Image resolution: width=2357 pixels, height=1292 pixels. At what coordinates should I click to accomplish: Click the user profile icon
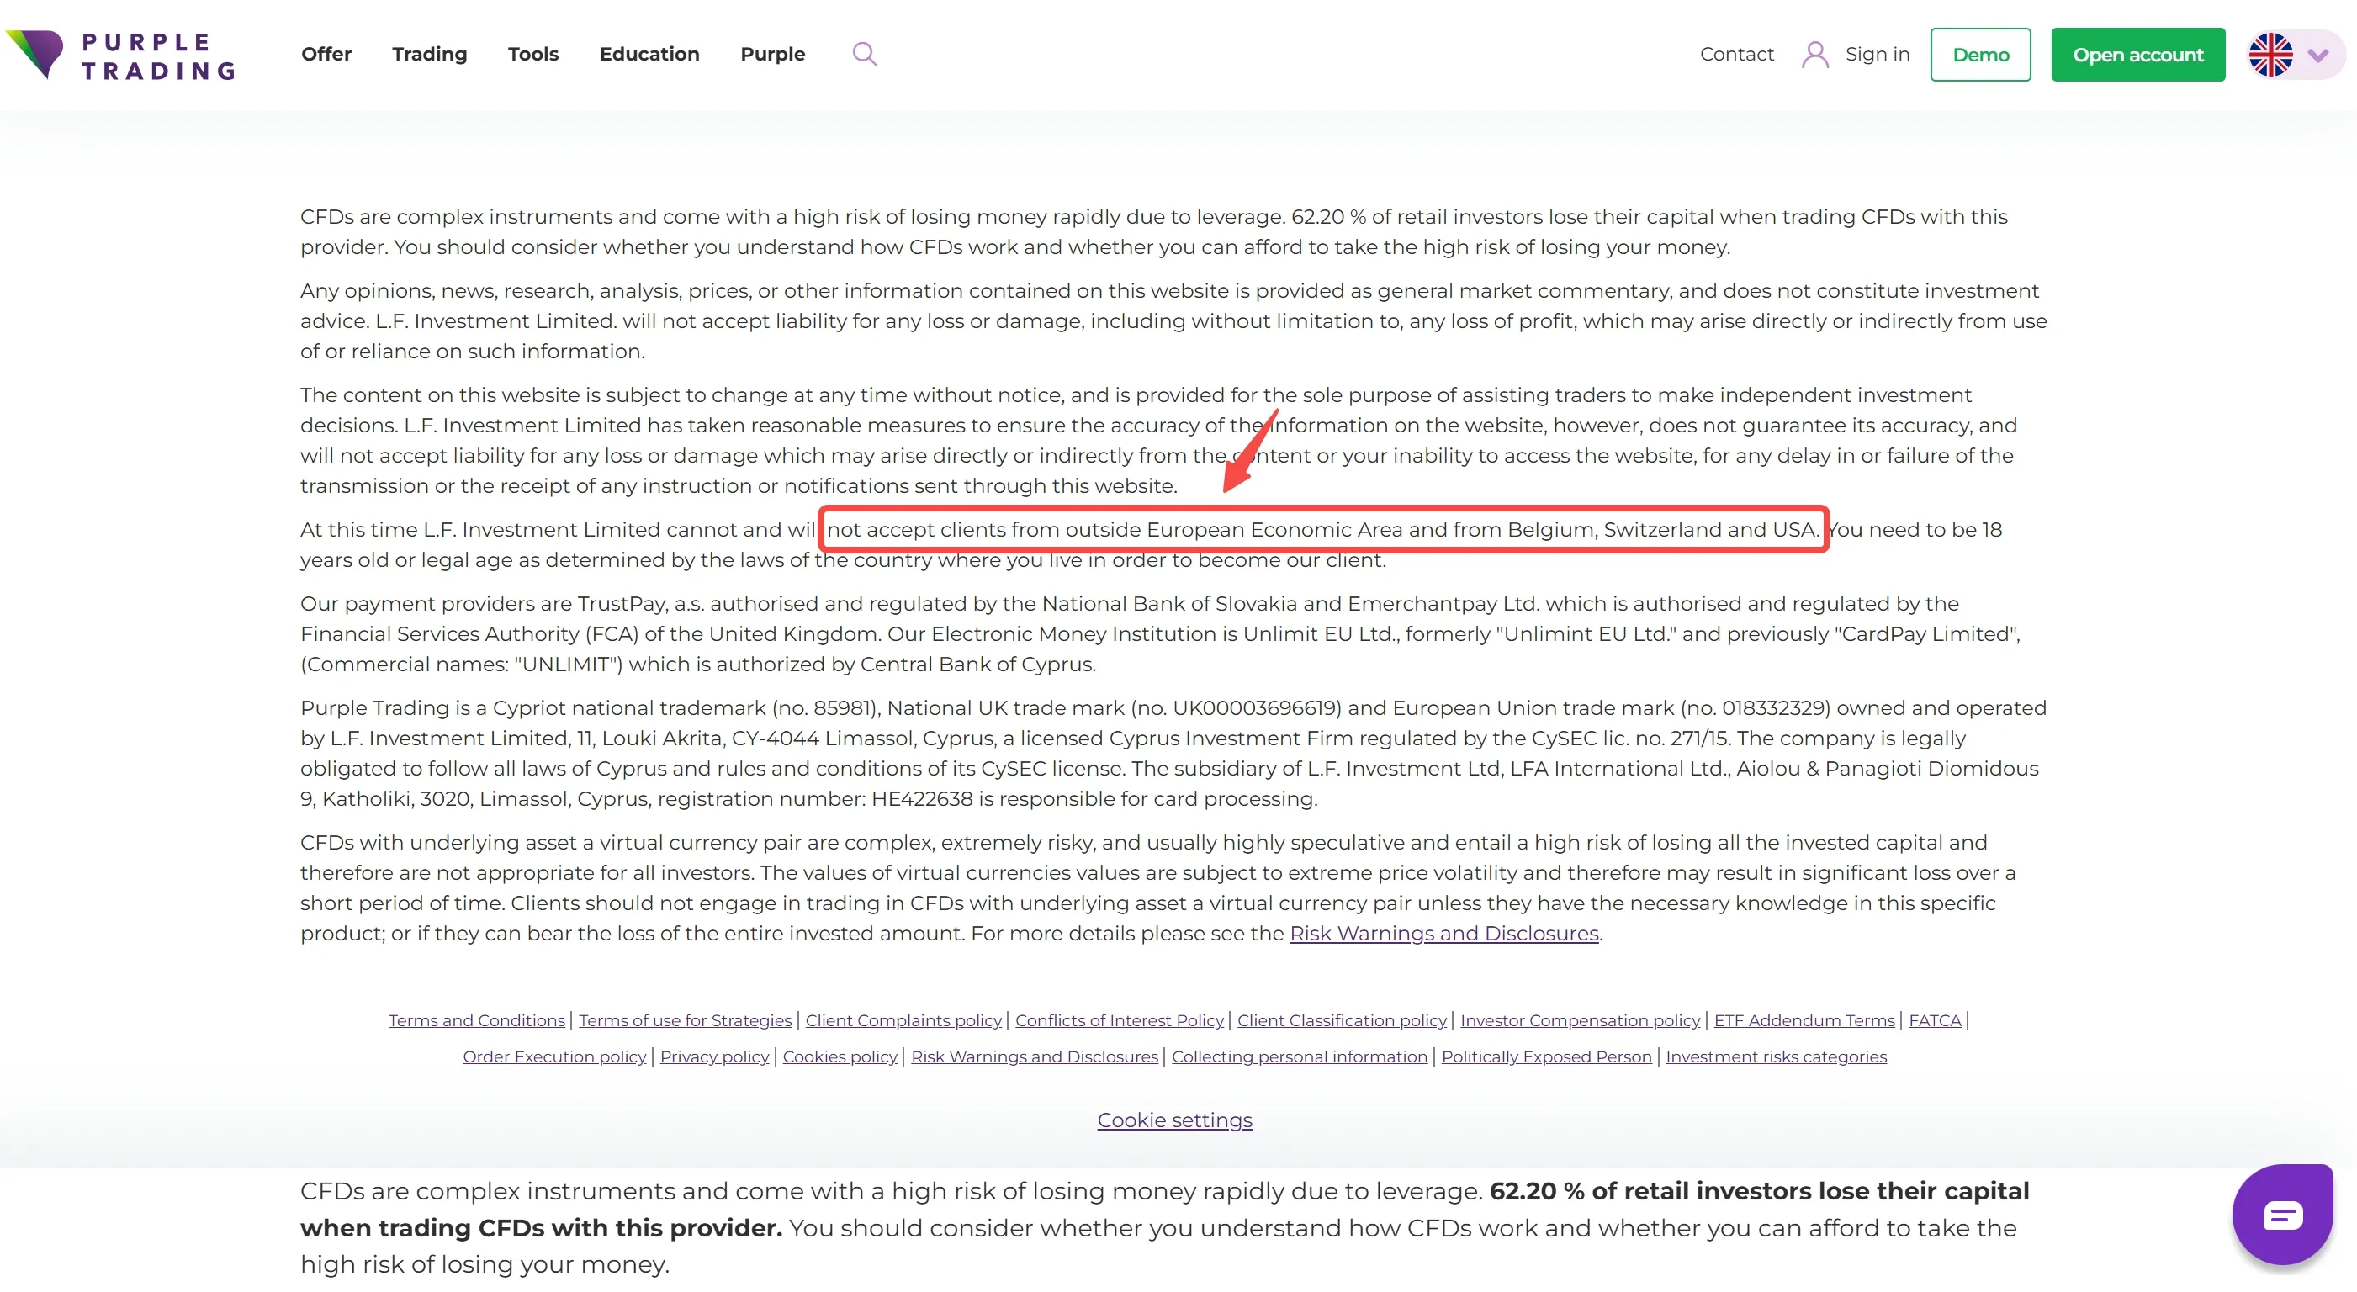(x=1814, y=55)
